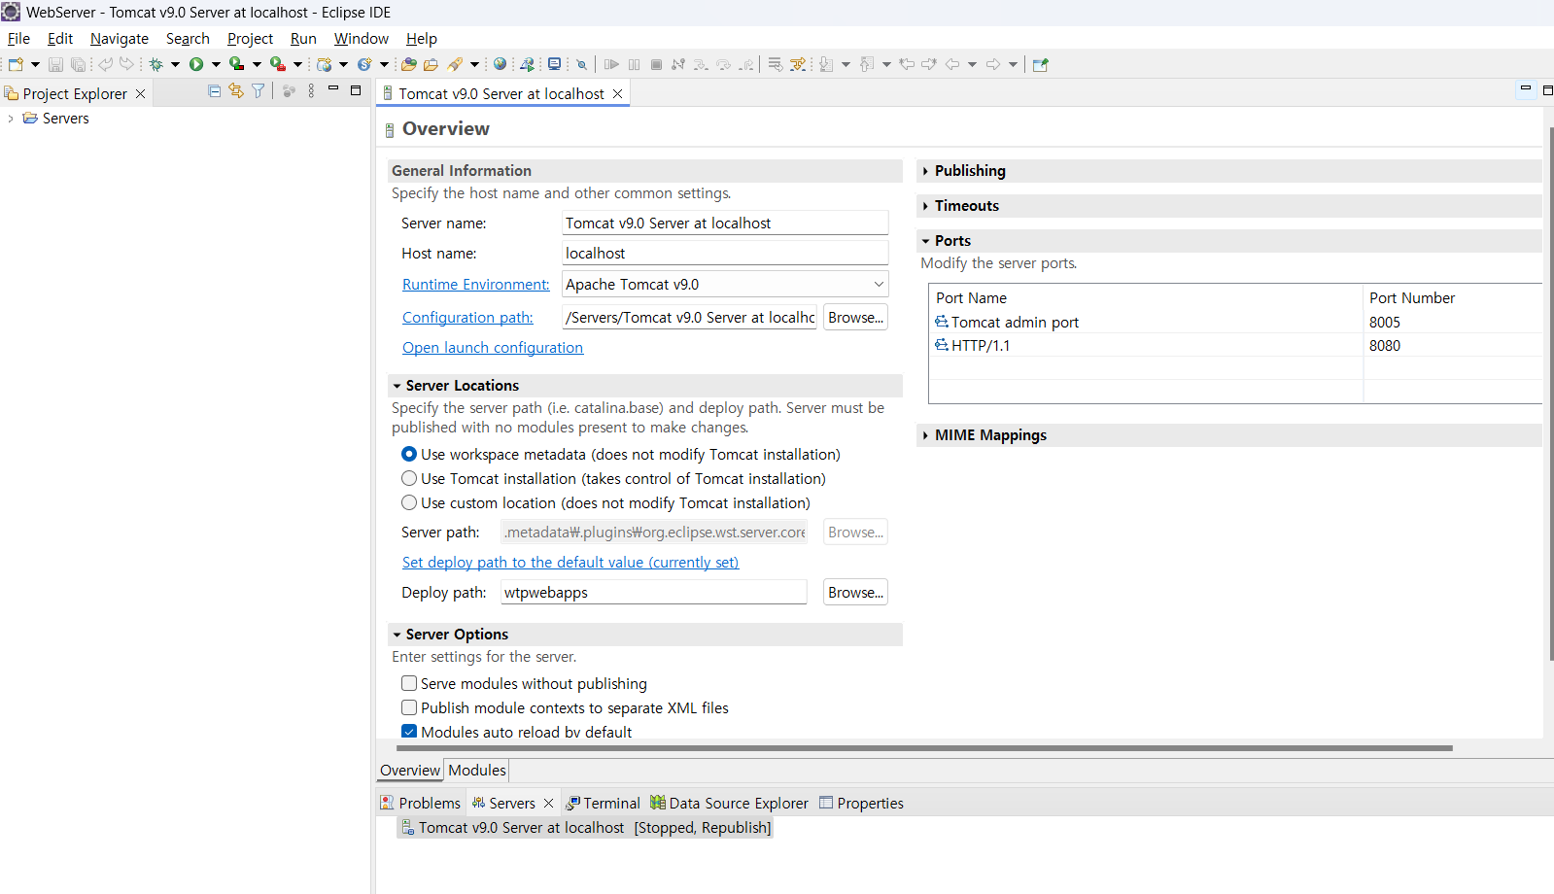Uncheck Modules auto reload by default
Image resolution: width=1554 pixels, height=894 pixels.
[x=409, y=732]
